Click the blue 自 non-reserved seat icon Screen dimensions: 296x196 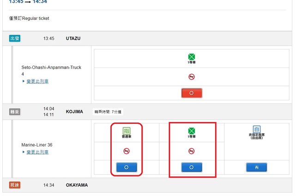pos(256,129)
